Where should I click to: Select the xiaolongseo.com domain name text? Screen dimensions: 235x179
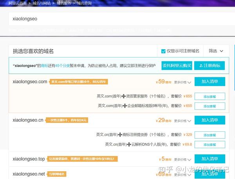[30, 82]
